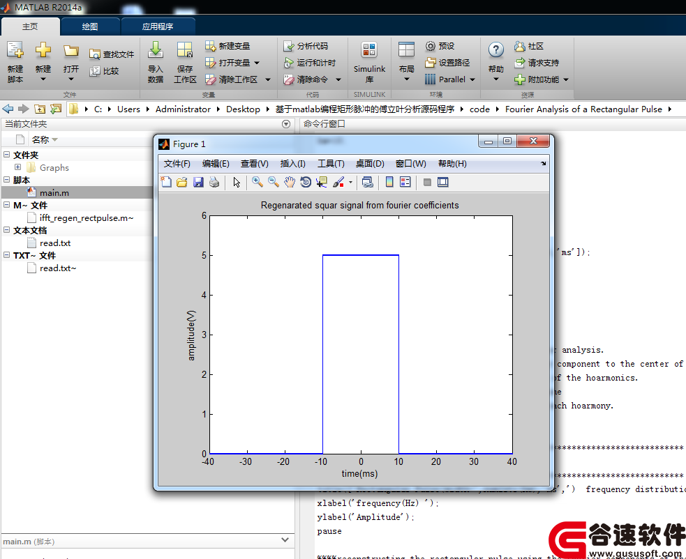Select the Zoom In tool in Figure 1
Image resolution: width=686 pixels, height=559 pixels.
point(258,182)
